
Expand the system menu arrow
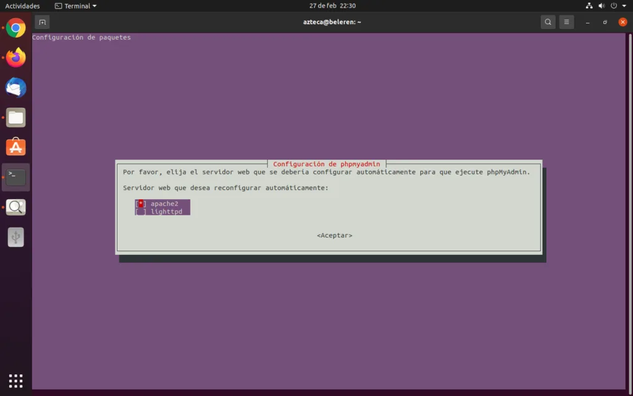click(x=624, y=6)
